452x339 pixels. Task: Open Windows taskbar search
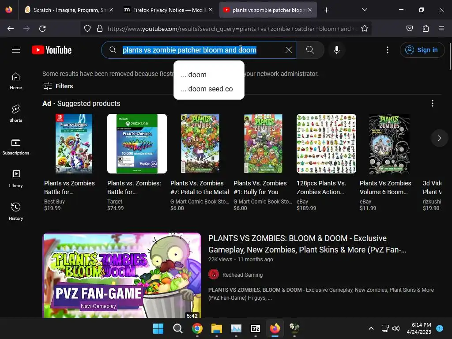177,328
